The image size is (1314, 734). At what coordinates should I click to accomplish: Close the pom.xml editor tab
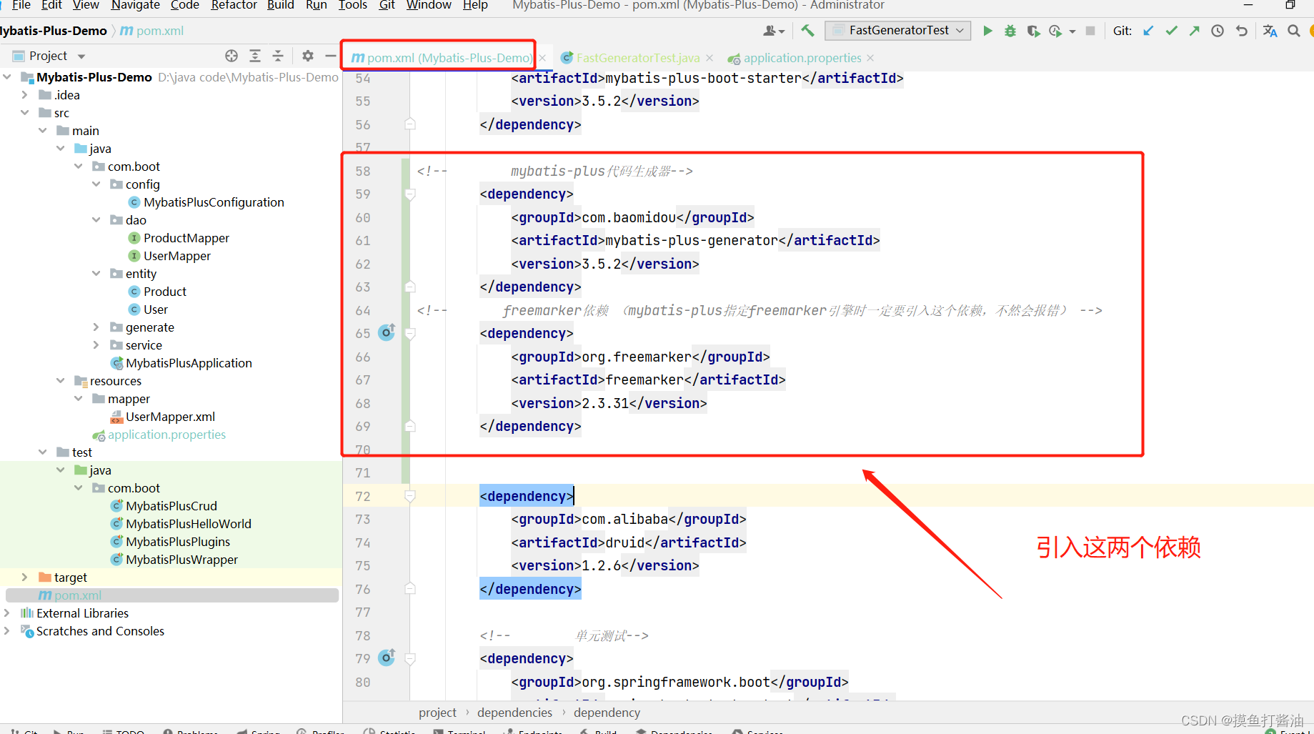click(543, 58)
